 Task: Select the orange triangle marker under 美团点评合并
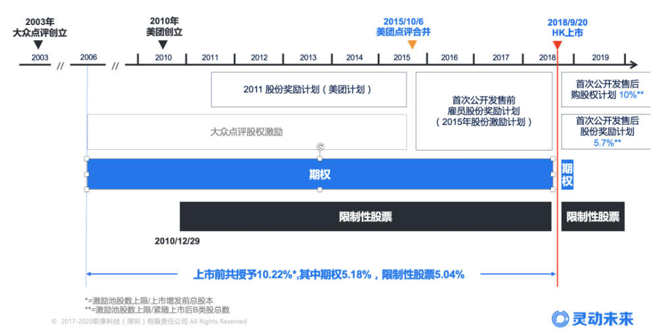[412, 45]
